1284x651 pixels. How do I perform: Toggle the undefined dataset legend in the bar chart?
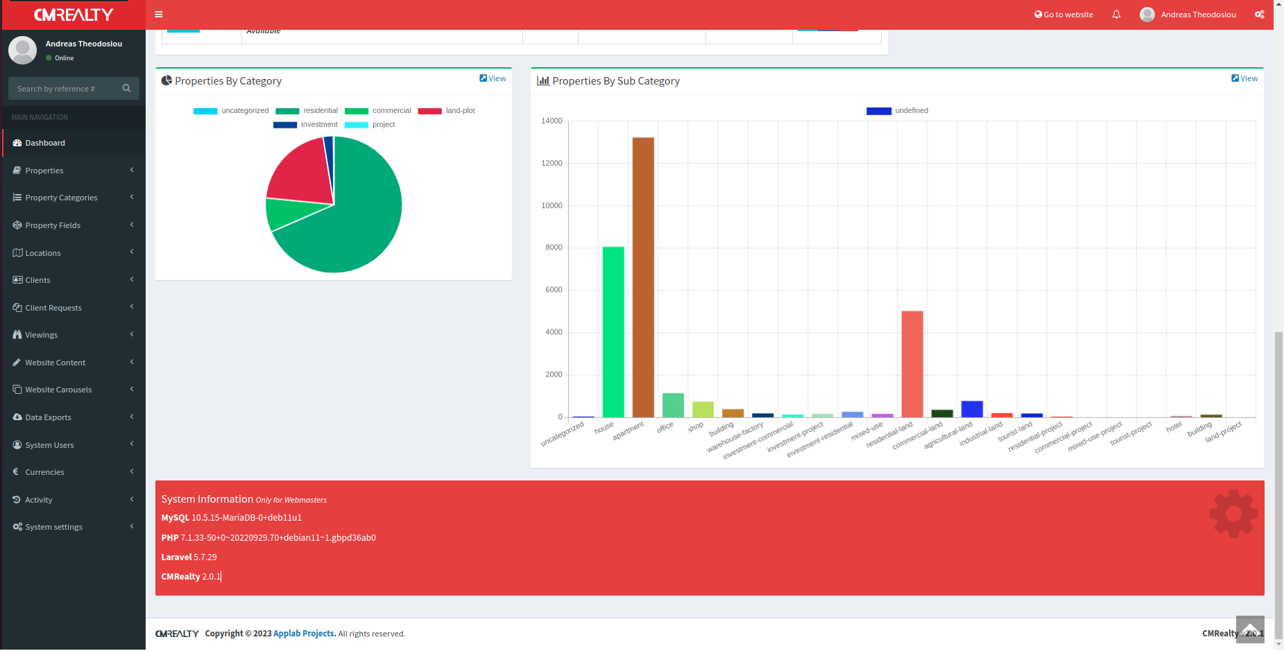coord(897,111)
